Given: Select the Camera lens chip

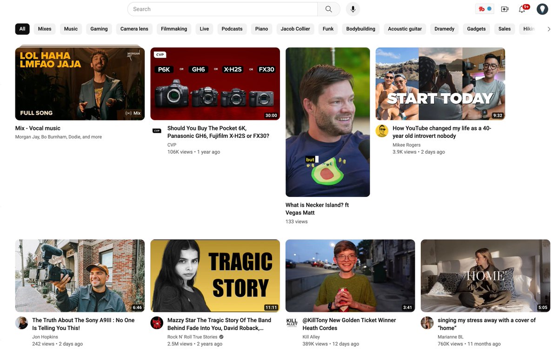Looking at the screenshot, I should click(x=134, y=29).
